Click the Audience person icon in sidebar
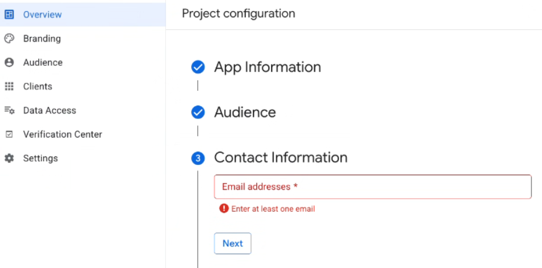This screenshot has height=268, width=542. (x=9, y=63)
